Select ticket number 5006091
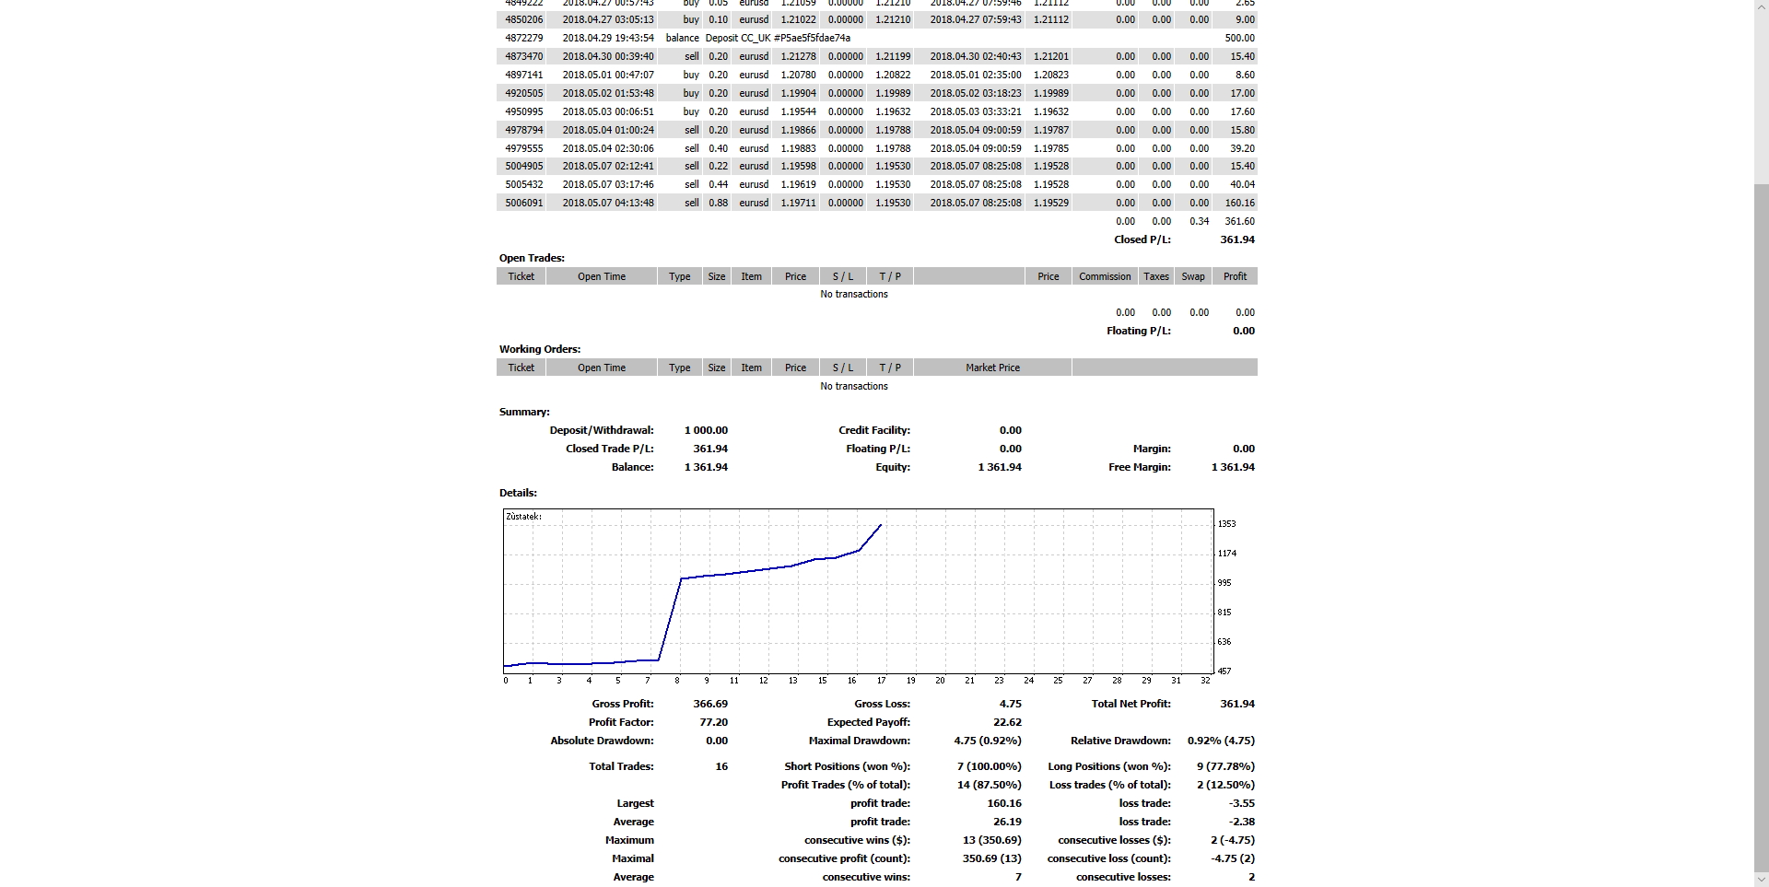Viewport: 1769px width, 887px height. tap(524, 203)
